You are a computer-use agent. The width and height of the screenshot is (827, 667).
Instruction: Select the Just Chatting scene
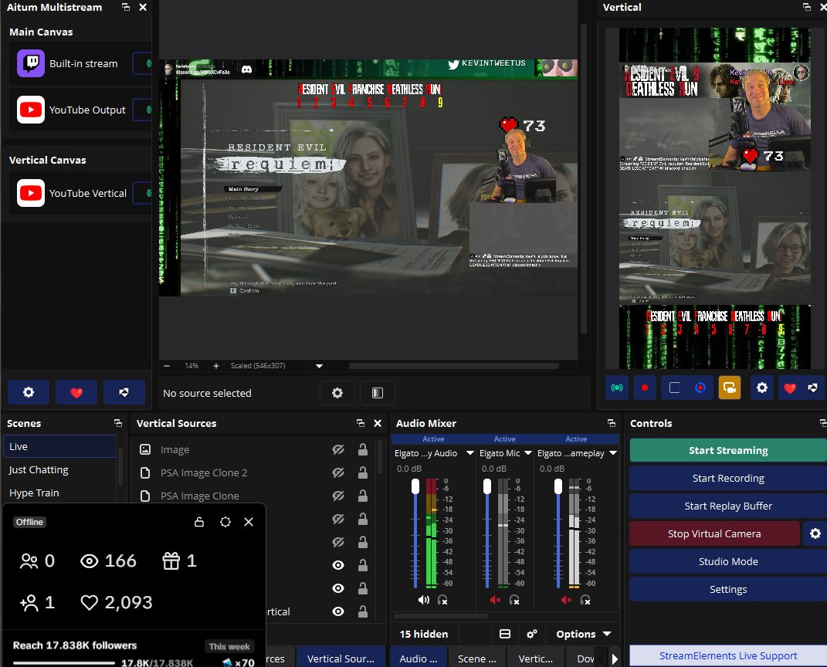click(x=59, y=469)
